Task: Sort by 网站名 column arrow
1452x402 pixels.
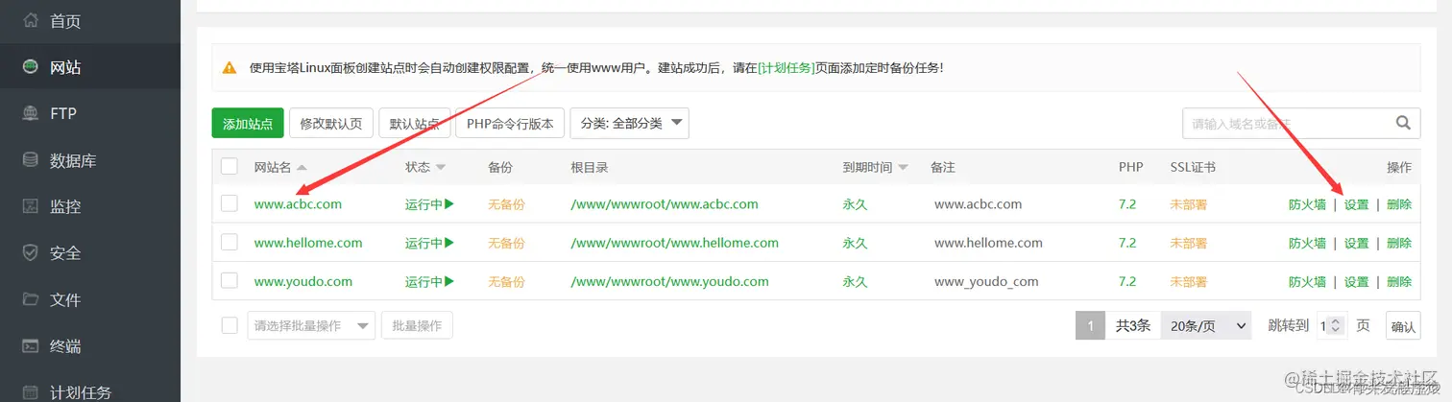Action: 302,168
